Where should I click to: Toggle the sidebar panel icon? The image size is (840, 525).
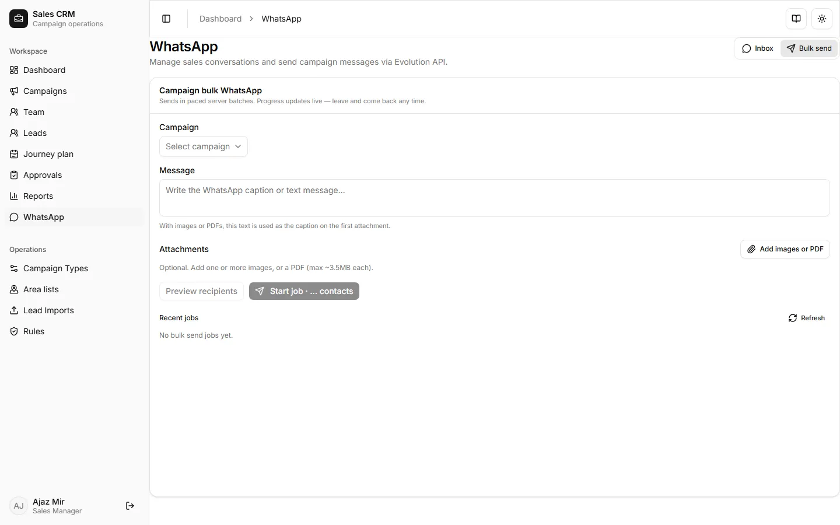[166, 19]
